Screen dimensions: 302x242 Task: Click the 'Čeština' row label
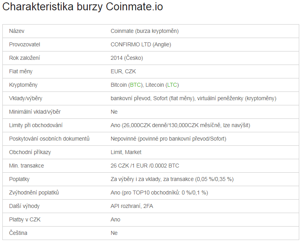18,233
